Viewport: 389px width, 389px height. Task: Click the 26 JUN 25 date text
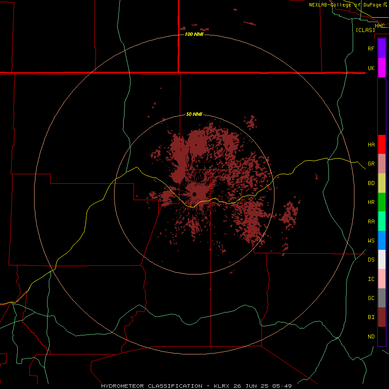251,386
